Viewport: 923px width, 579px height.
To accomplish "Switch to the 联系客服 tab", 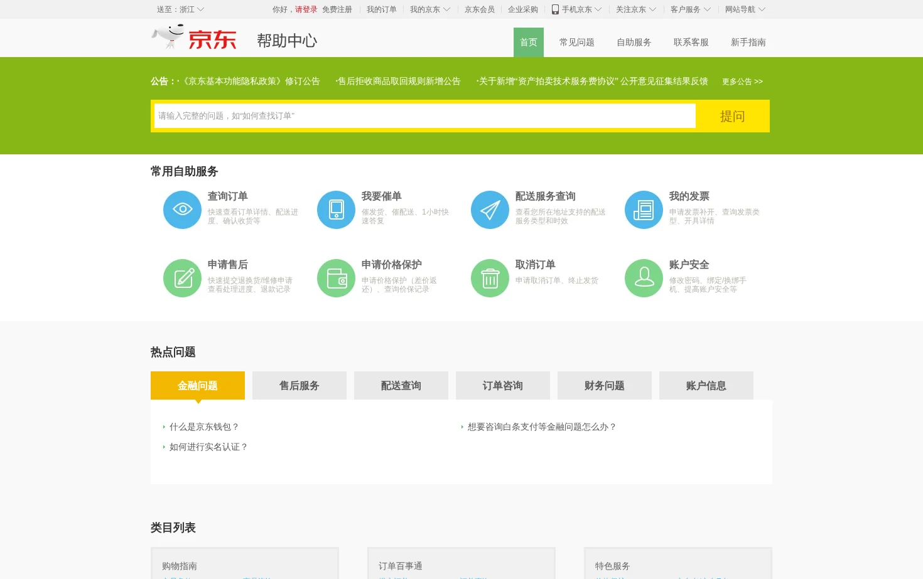I will [691, 42].
